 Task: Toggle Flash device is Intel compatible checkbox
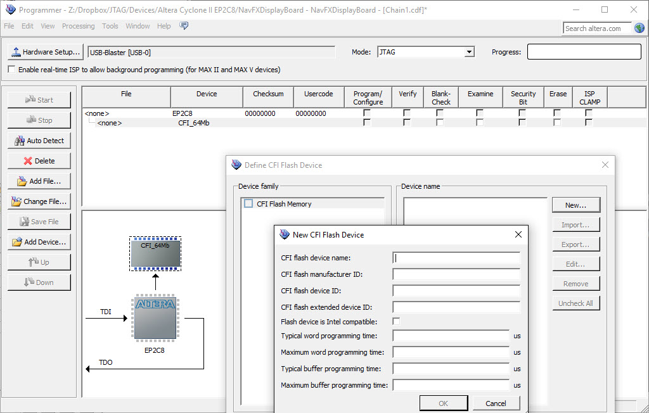point(397,322)
